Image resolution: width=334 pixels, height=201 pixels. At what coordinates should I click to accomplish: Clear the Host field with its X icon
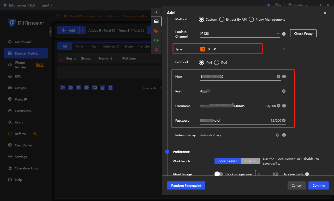[x=278, y=76]
